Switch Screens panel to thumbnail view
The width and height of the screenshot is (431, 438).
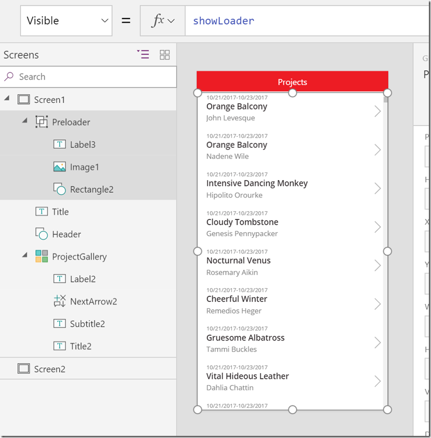pos(165,54)
